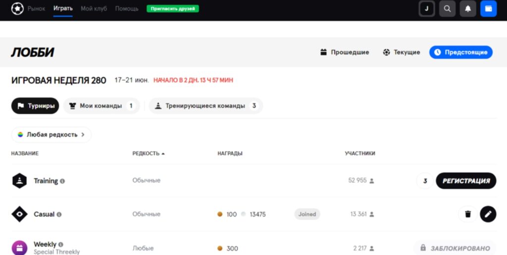Image resolution: width=507 pixels, height=255 pixels.
Task: Click the Участники column header
Action: click(x=360, y=153)
